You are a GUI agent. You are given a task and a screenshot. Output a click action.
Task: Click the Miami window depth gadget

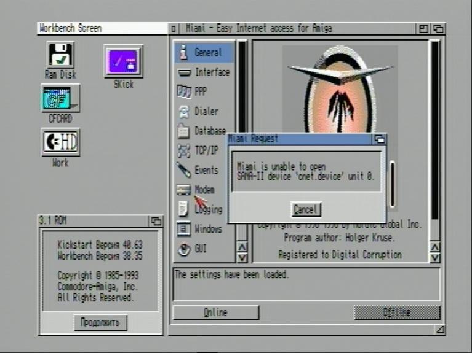click(438, 29)
